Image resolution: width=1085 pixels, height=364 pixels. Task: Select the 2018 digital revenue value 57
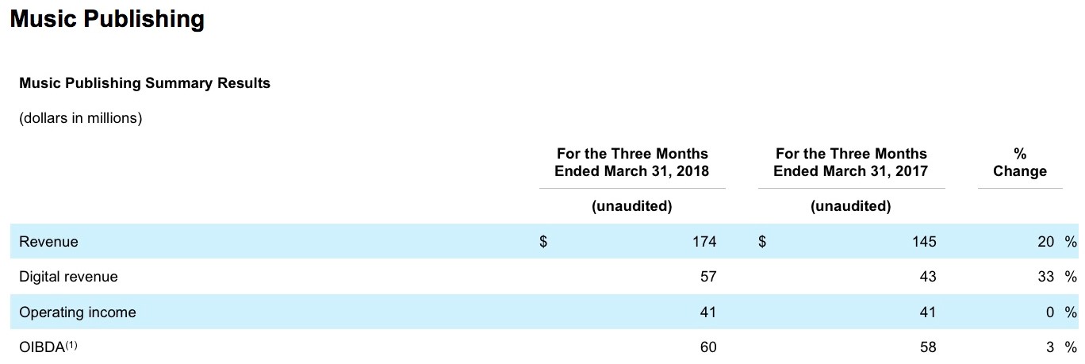707,277
